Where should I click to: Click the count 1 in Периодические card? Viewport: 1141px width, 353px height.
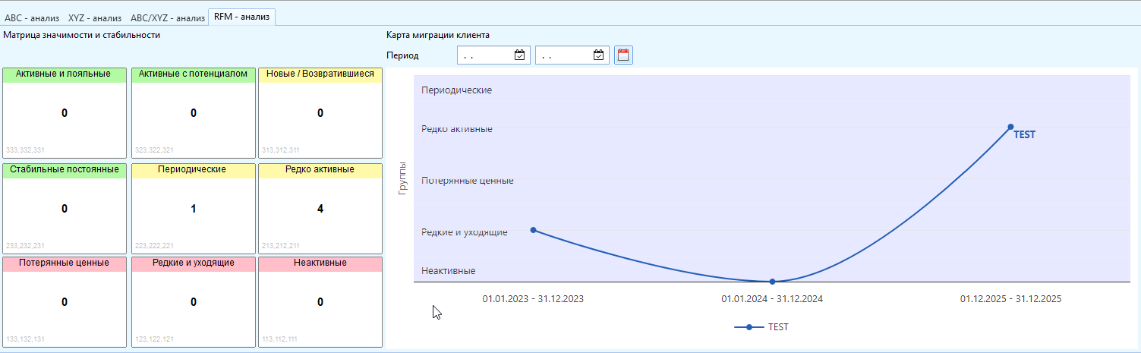194,208
